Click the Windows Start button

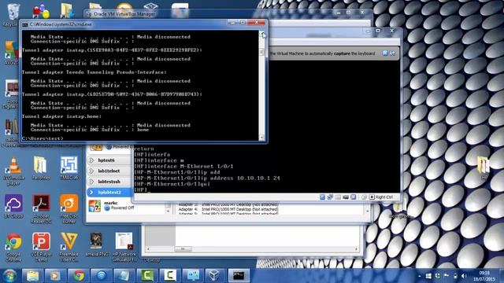9,276
